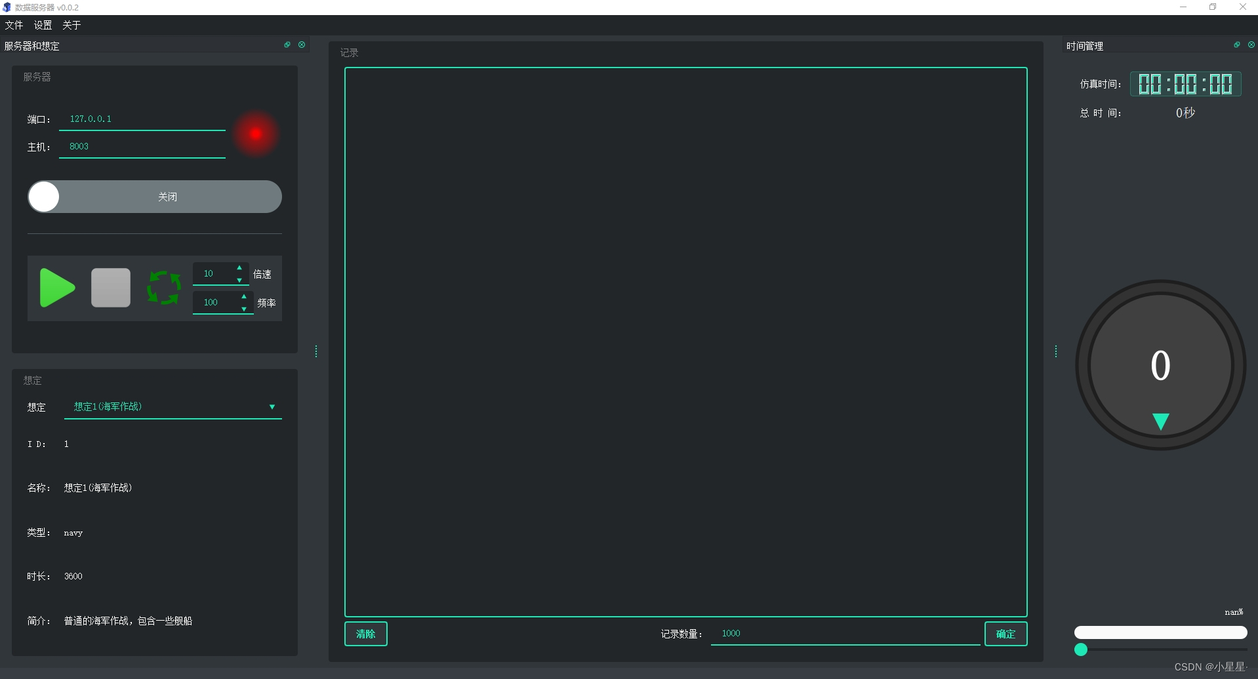
Task: Click the 端口 address input field
Action: 142,119
